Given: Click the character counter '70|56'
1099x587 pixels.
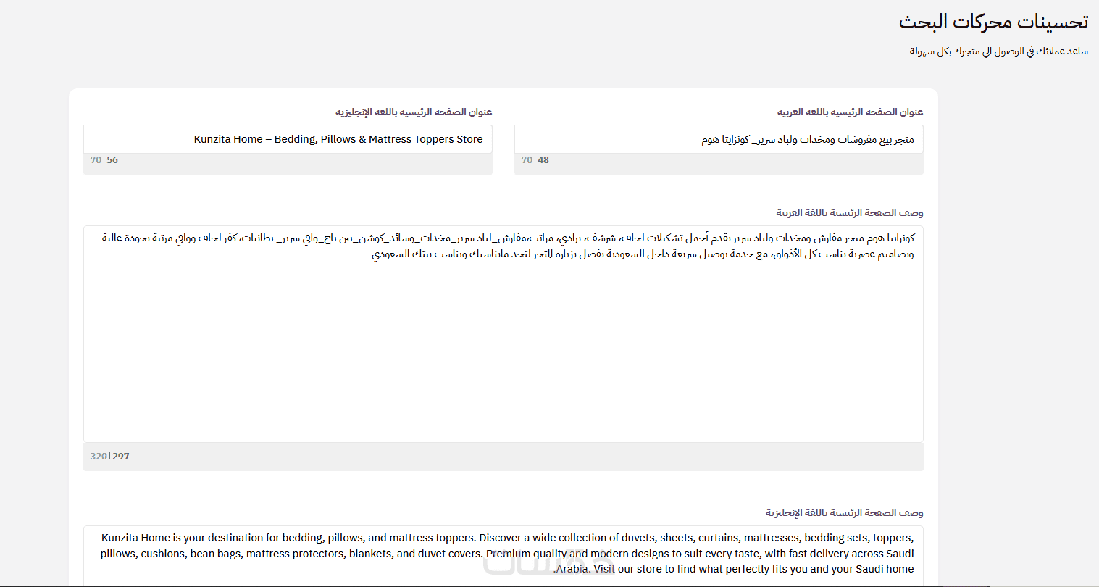Looking at the screenshot, I should [x=104, y=160].
